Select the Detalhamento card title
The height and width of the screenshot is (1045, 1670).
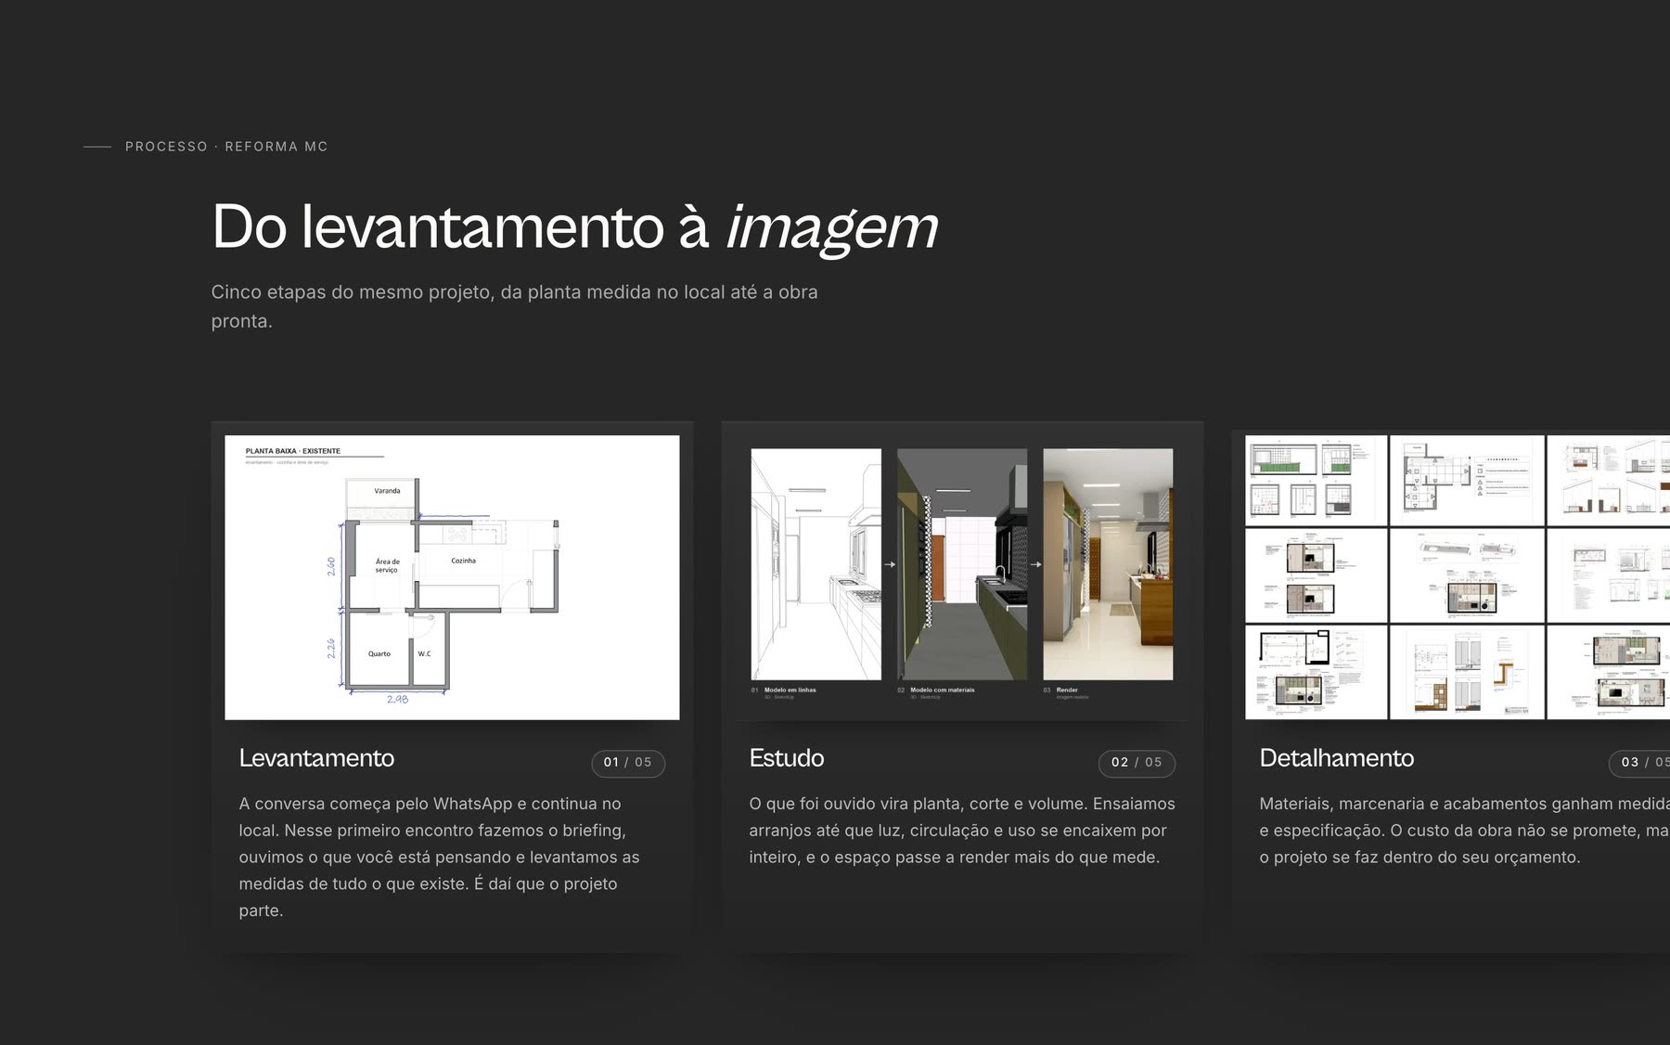[x=1337, y=758]
